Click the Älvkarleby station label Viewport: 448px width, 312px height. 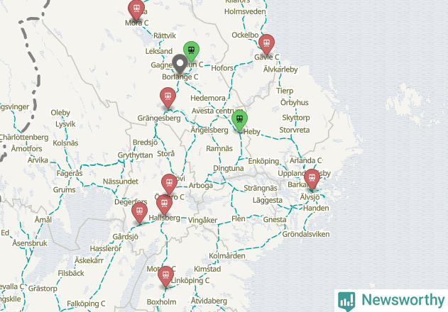click(x=280, y=69)
